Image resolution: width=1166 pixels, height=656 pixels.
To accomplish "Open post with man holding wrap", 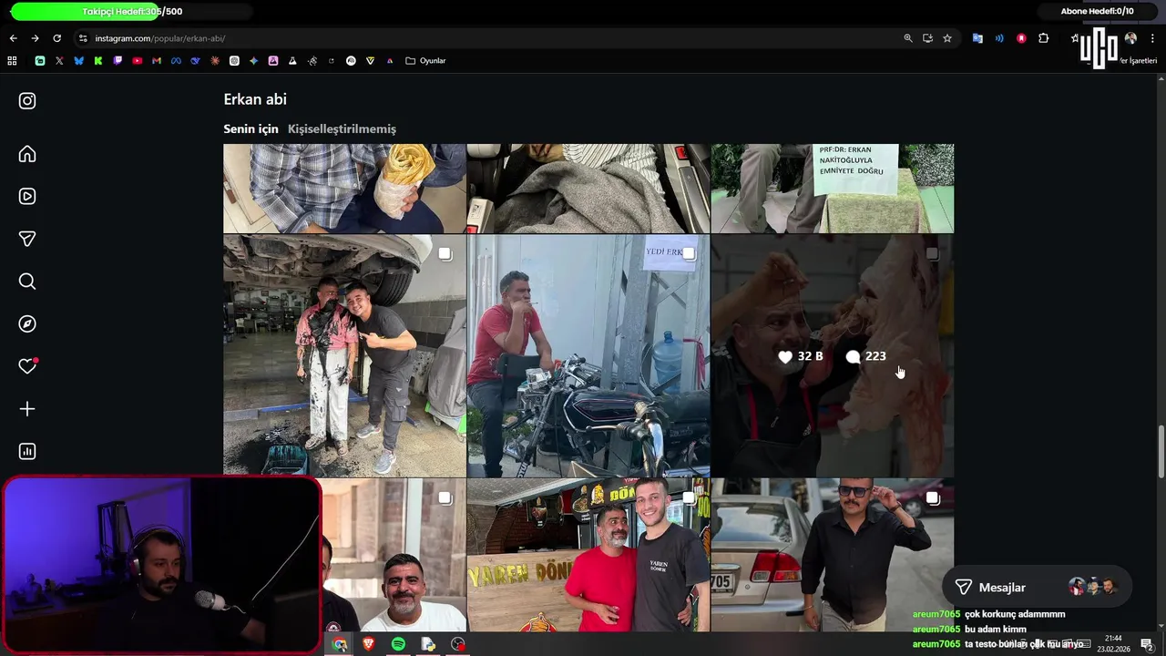I will point(344,189).
